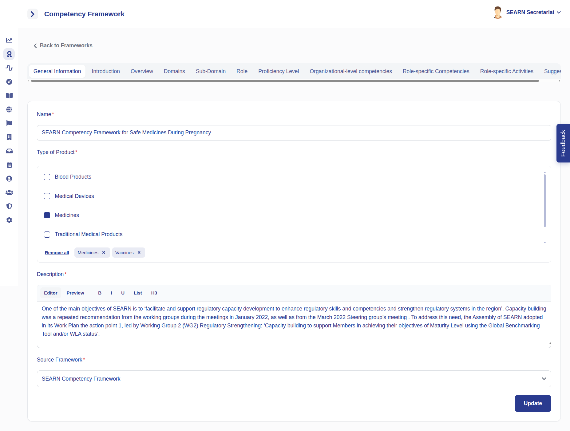Image resolution: width=570 pixels, height=431 pixels.
Task: Open the Organizational-level competencies tab
Action: (351, 71)
